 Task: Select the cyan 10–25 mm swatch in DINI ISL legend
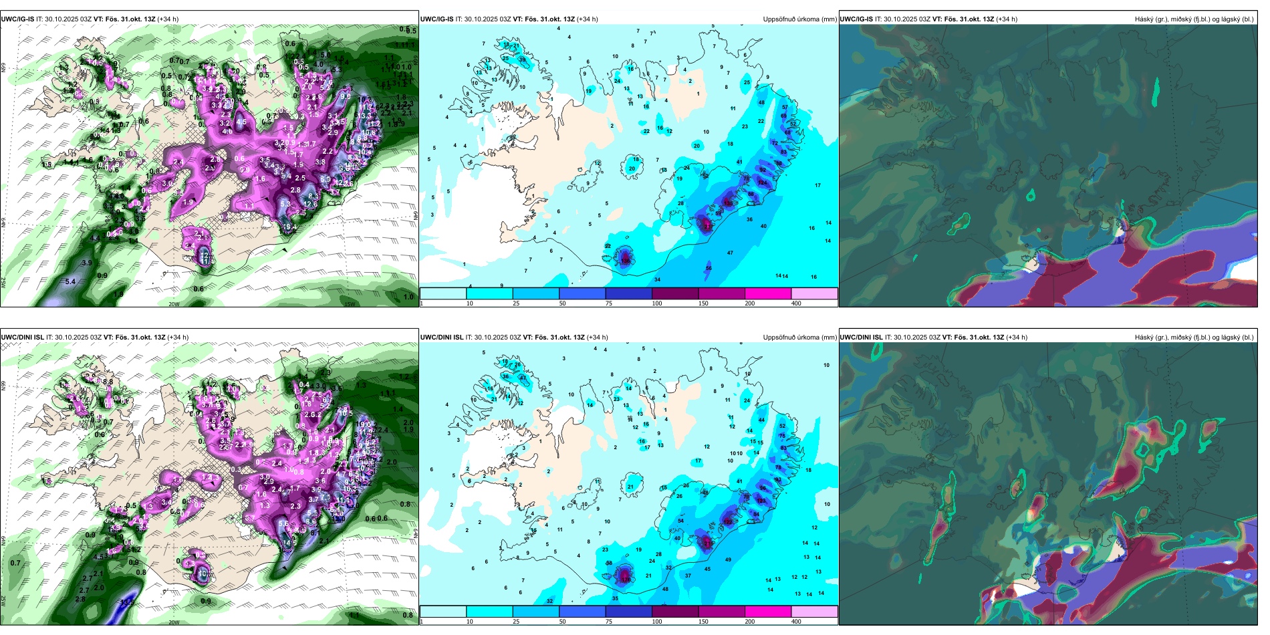(489, 612)
